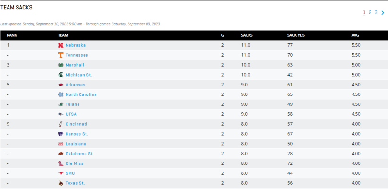Click the Louisiana team logo
The width and height of the screenshot is (388, 189).
coord(60,144)
